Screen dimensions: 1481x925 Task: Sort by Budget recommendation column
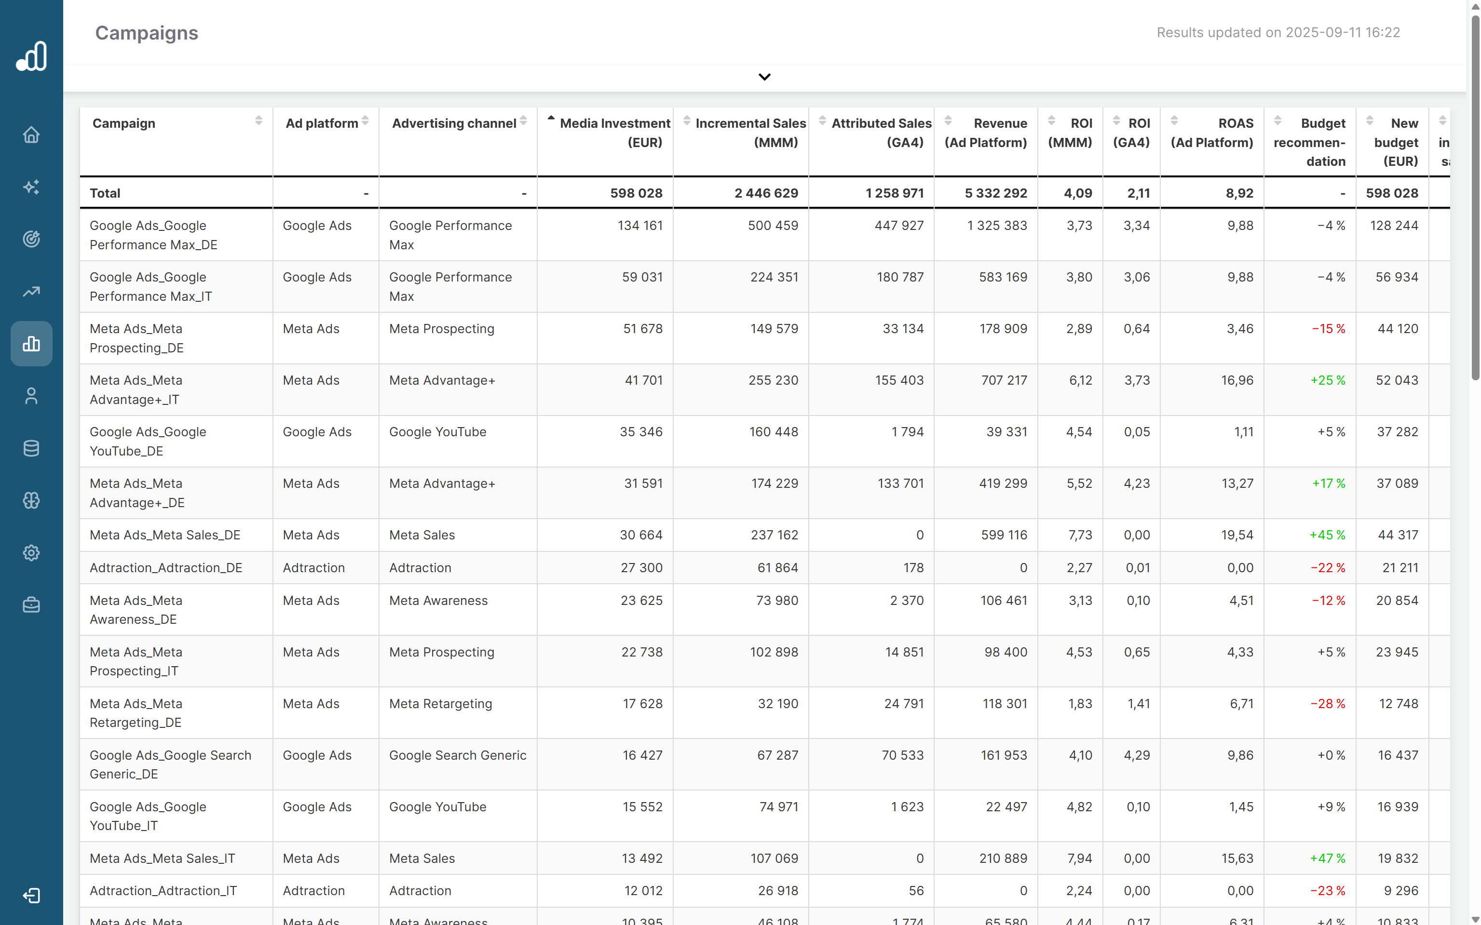pyautogui.click(x=1277, y=121)
